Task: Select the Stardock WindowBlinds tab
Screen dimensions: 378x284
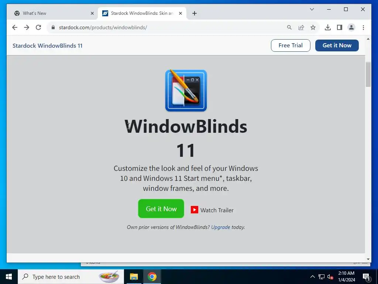Action: point(142,13)
